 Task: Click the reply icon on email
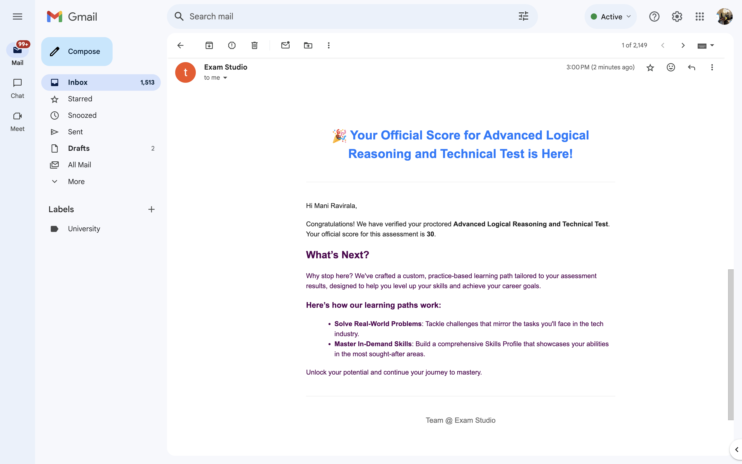click(x=691, y=67)
